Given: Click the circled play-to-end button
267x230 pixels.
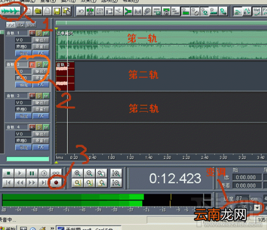Looking at the screenshot, I should tap(44, 173).
